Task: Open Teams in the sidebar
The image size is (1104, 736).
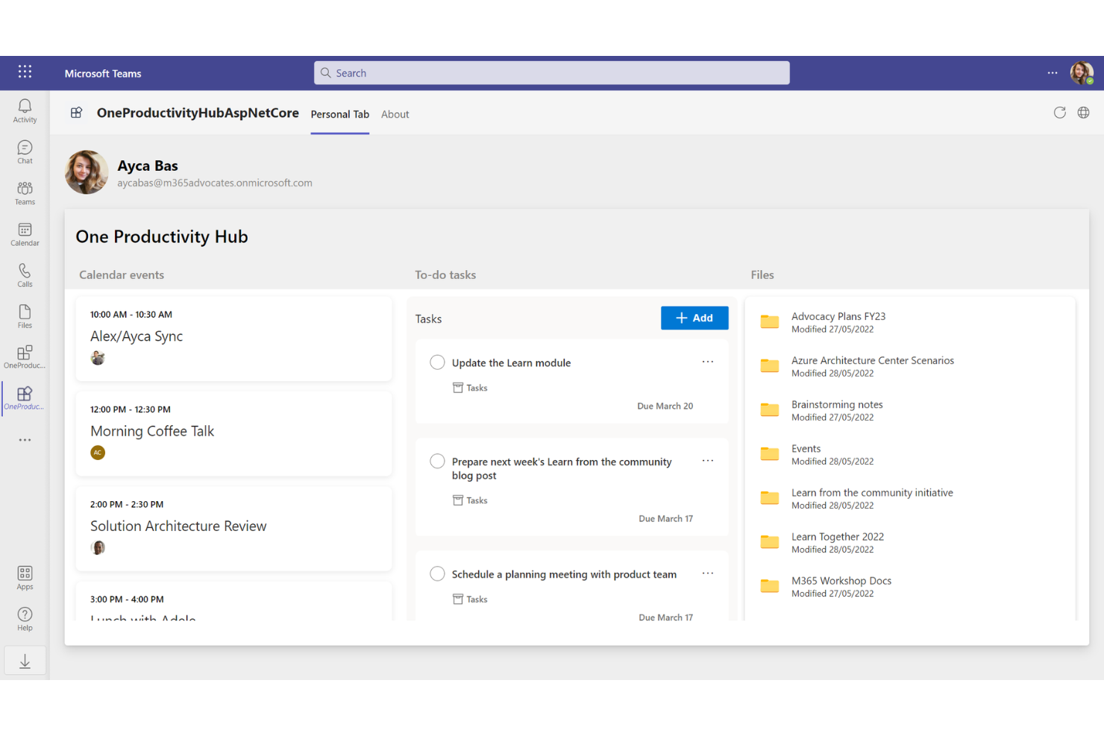Action: pyautogui.click(x=25, y=192)
